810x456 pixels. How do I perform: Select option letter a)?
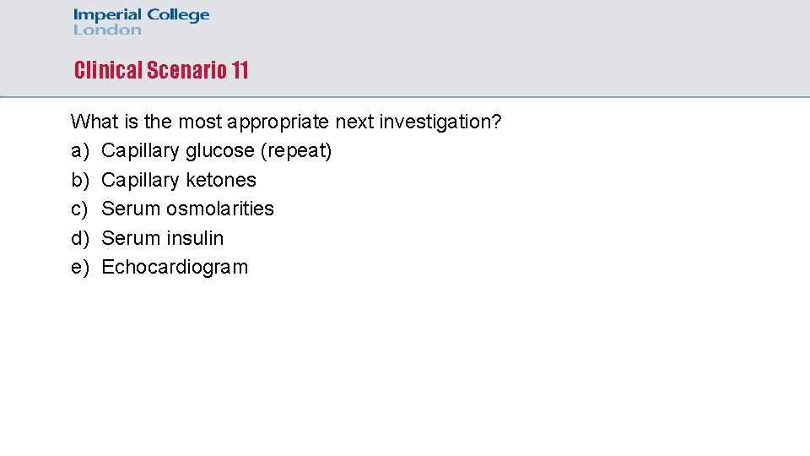point(80,151)
